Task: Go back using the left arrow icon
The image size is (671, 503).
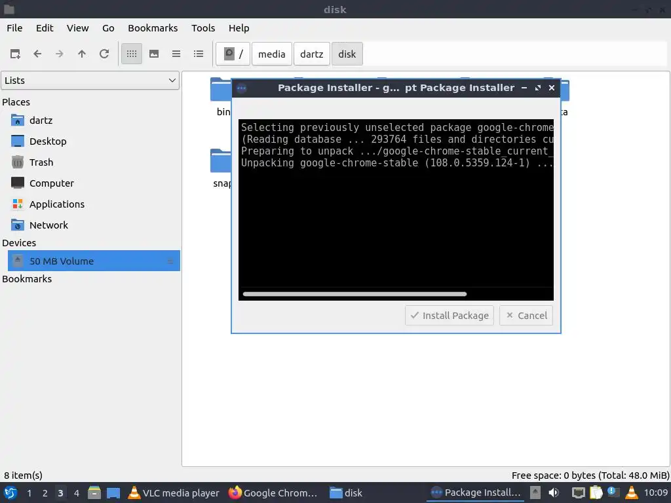Action: click(37, 54)
